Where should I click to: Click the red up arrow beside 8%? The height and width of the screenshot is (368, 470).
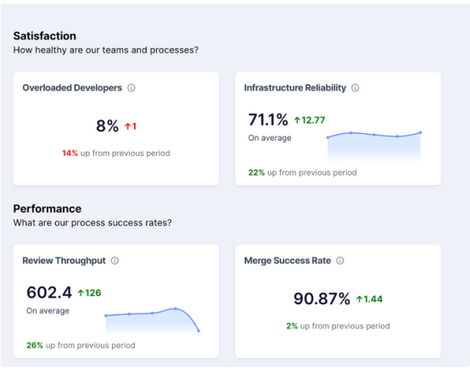point(128,126)
